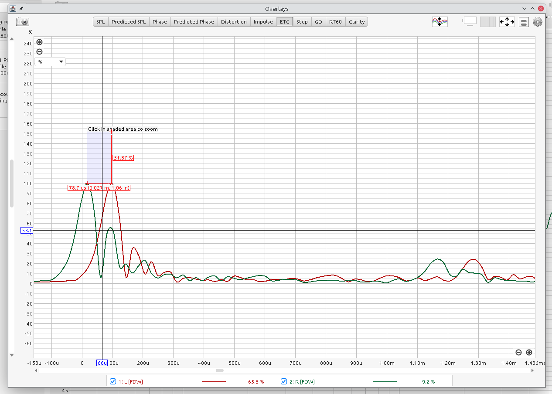Open the % axis units dropdown
This screenshot has width=552, height=394.
pos(50,62)
